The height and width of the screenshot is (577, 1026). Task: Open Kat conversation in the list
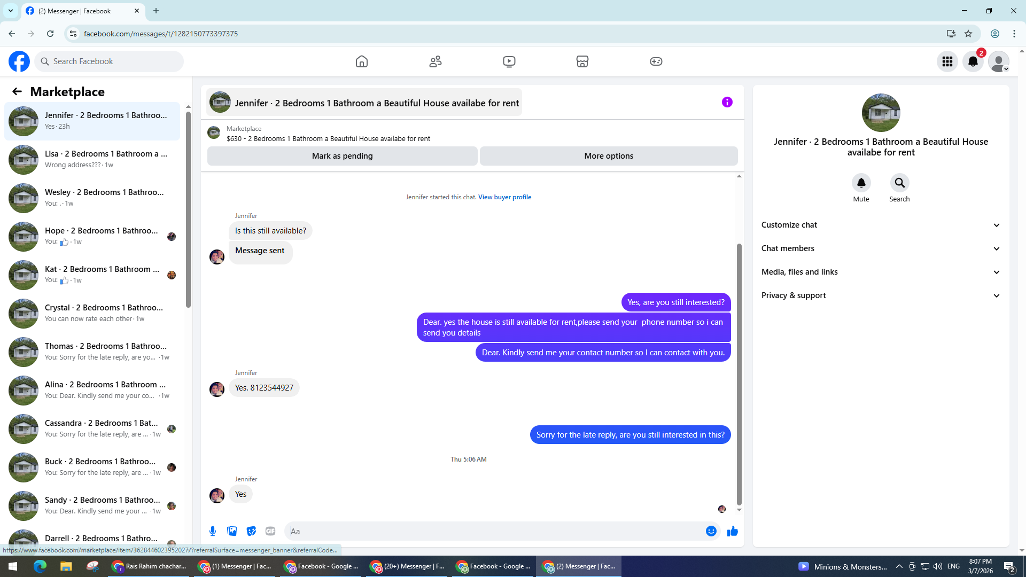pos(92,275)
